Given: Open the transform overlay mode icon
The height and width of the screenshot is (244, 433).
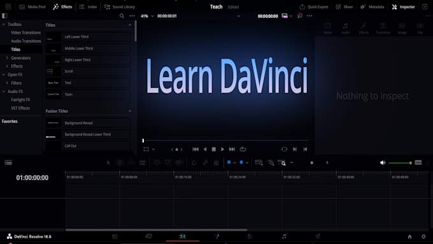Looking at the screenshot, I should pos(146,149).
